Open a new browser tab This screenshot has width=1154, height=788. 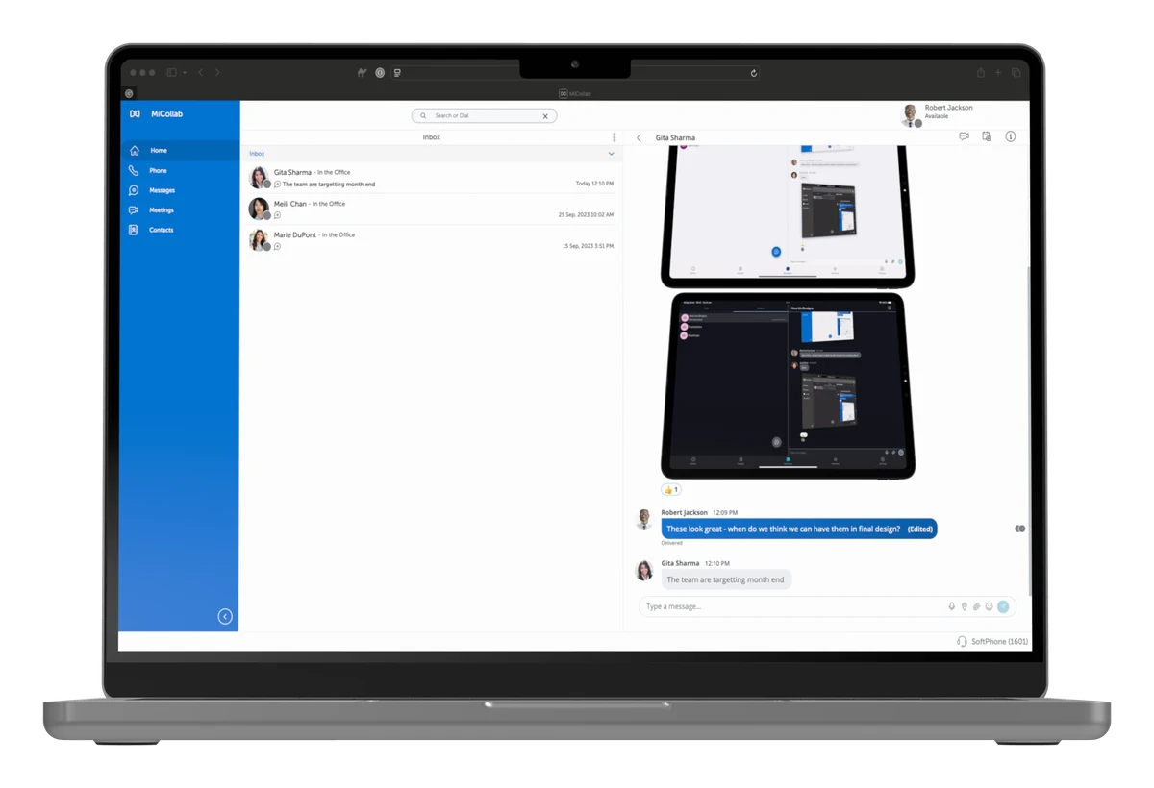[998, 73]
